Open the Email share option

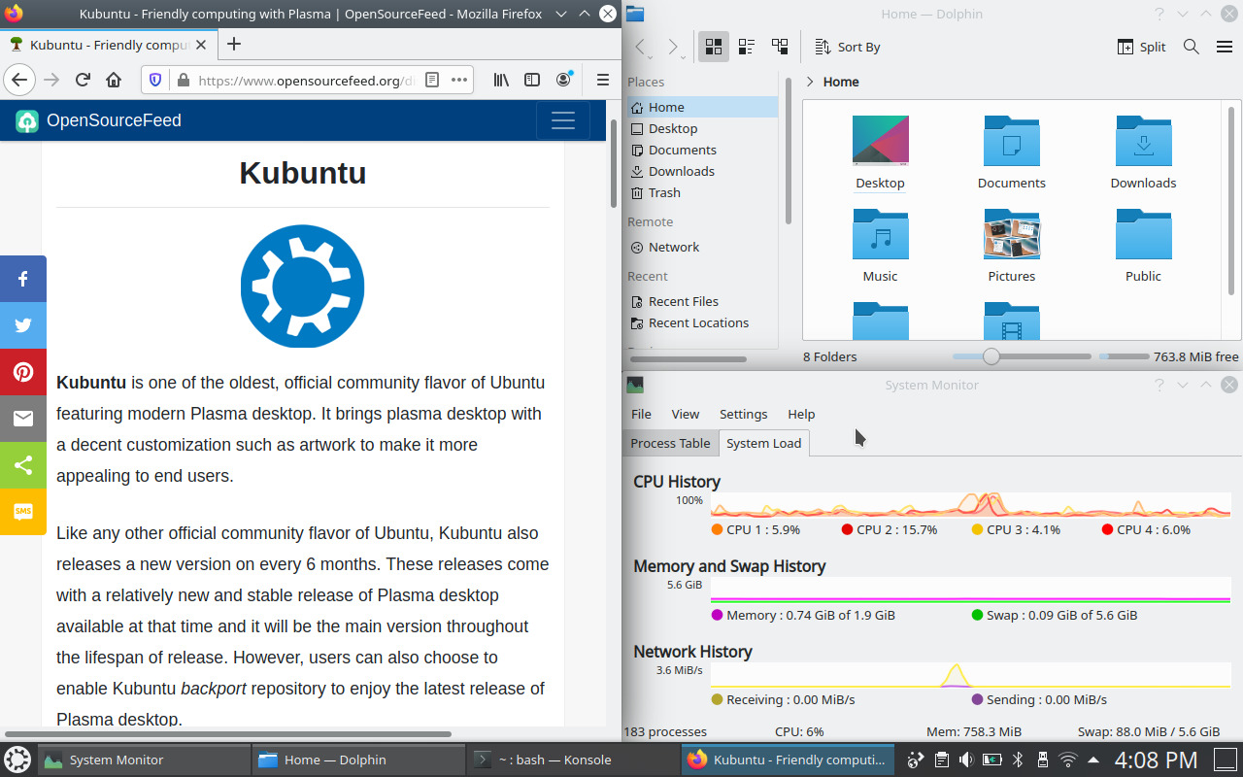pos(23,419)
